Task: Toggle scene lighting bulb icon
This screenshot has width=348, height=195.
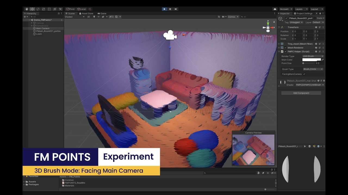Action: (x=94, y=17)
